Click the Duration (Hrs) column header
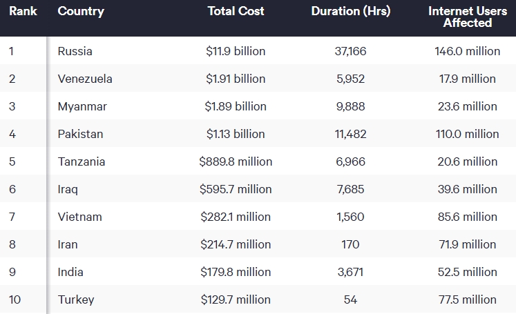 click(x=350, y=11)
